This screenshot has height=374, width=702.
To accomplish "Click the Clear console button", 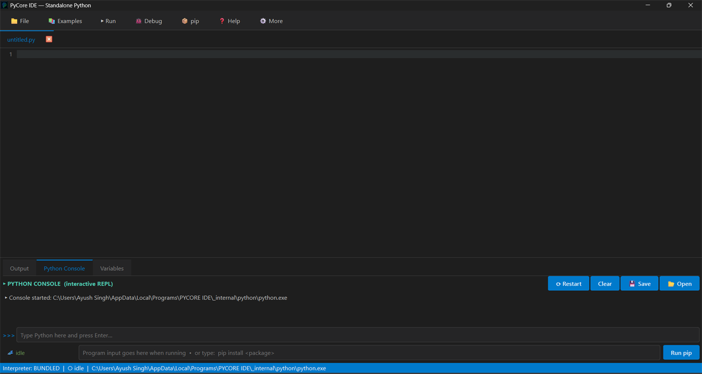I will point(605,284).
